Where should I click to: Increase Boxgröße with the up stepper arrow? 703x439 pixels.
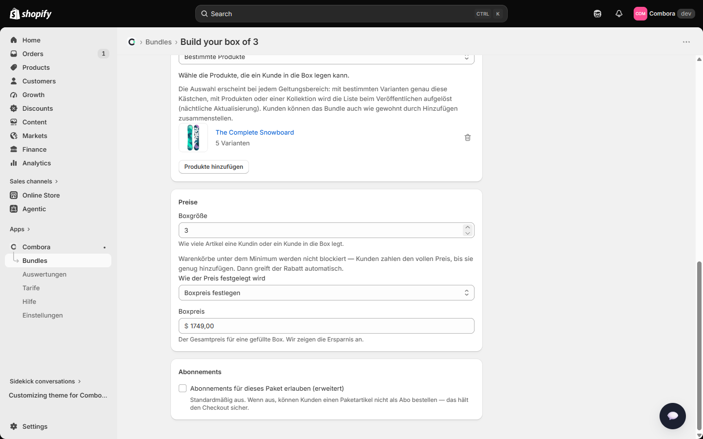tap(468, 227)
